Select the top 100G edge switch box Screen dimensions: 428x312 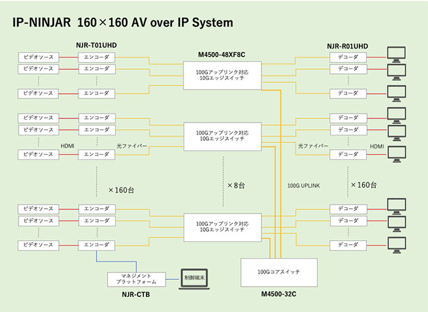221,74
